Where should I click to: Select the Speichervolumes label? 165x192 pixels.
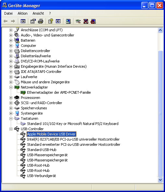click(x=34, y=108)
